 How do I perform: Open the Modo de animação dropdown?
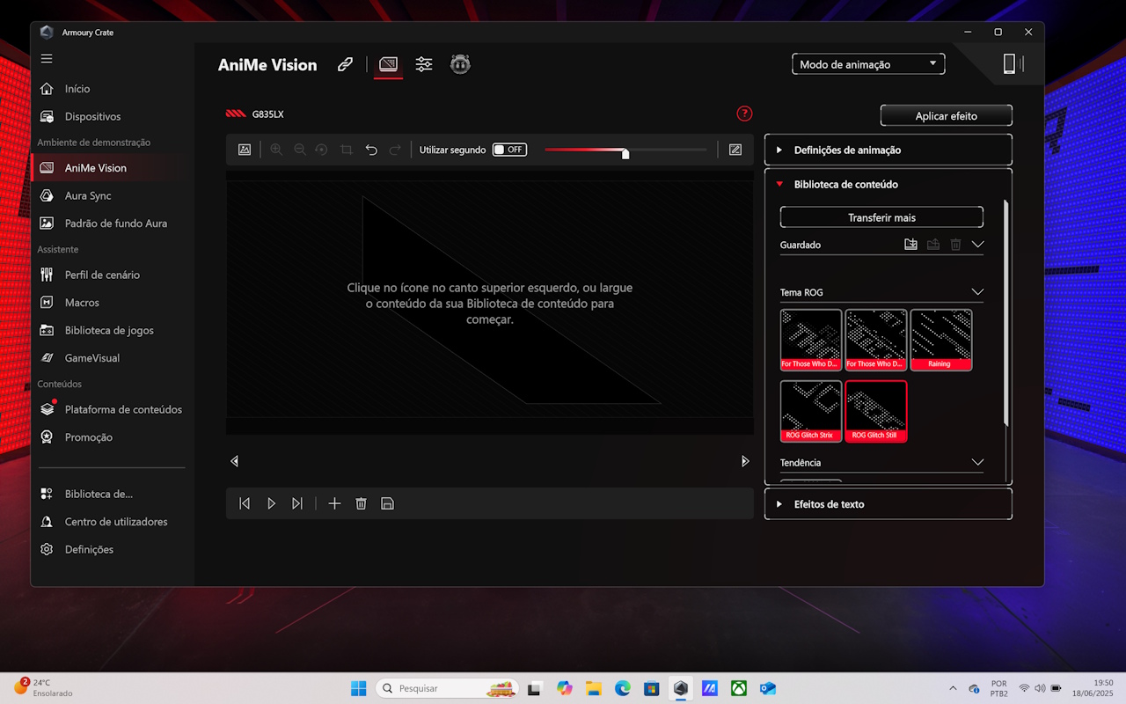coord(867,64)
